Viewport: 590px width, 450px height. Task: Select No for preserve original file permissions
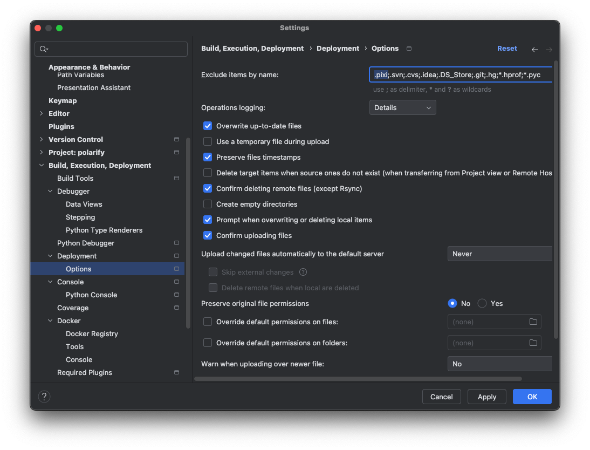click(452, 304)
